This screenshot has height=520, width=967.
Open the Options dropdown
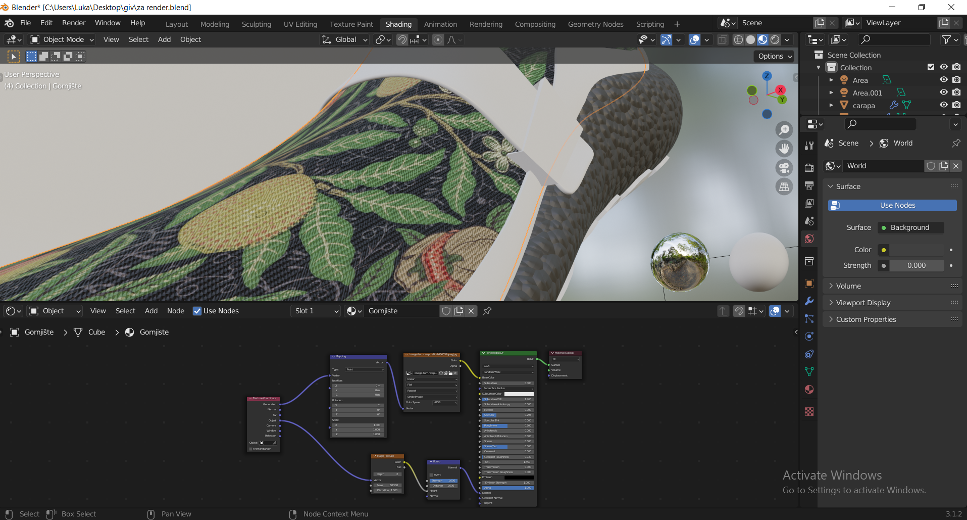[774, 56]
